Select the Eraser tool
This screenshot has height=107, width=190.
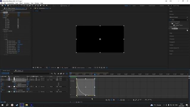[41, 6]
